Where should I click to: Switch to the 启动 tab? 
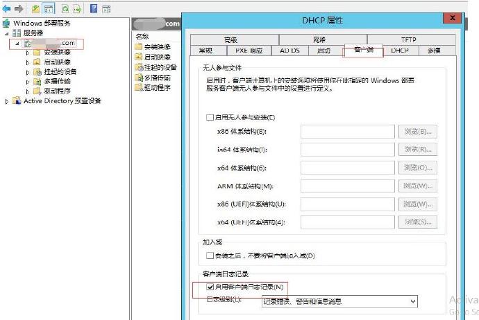click(326, 51)
